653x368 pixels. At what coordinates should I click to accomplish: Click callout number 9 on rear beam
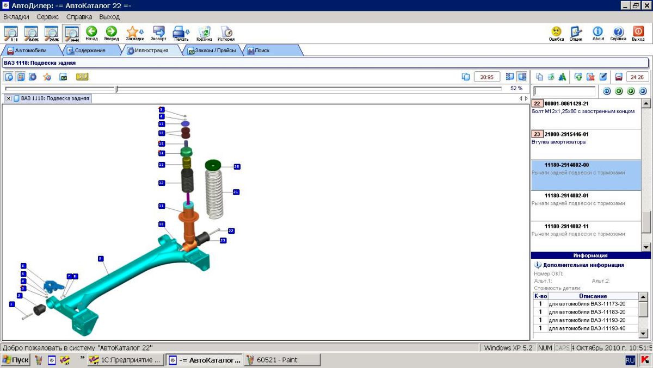pos(101,258)
